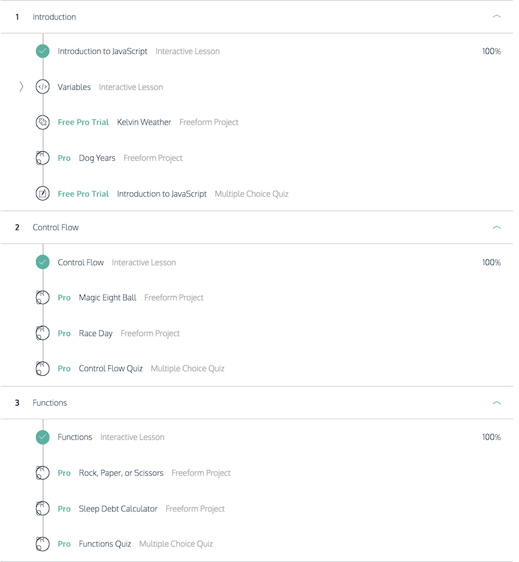Image resolution: width=519 pixels, height=562 pixels.
Task: Select the Functions section header
Action: [x=257, y=403]
